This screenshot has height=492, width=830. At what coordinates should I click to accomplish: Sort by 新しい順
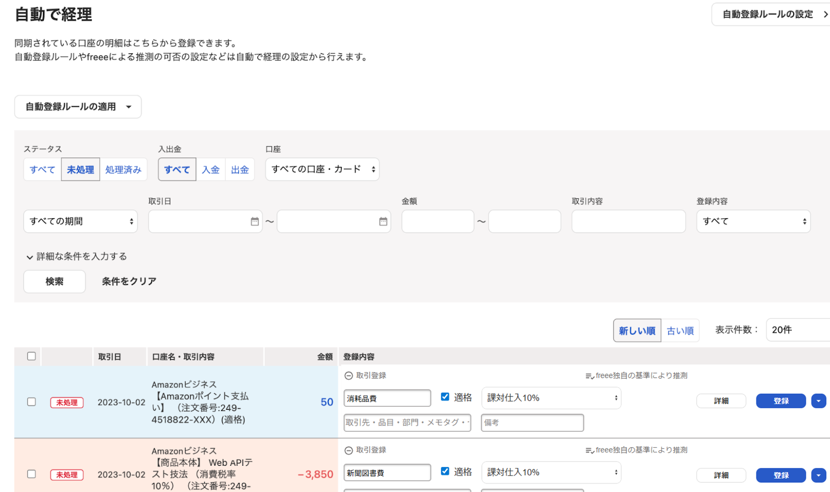pos(637,330)
